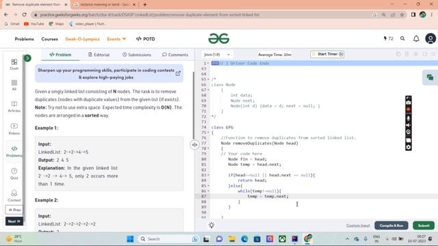
Task: Open the Videos sidebar icon
Action: 14,129
